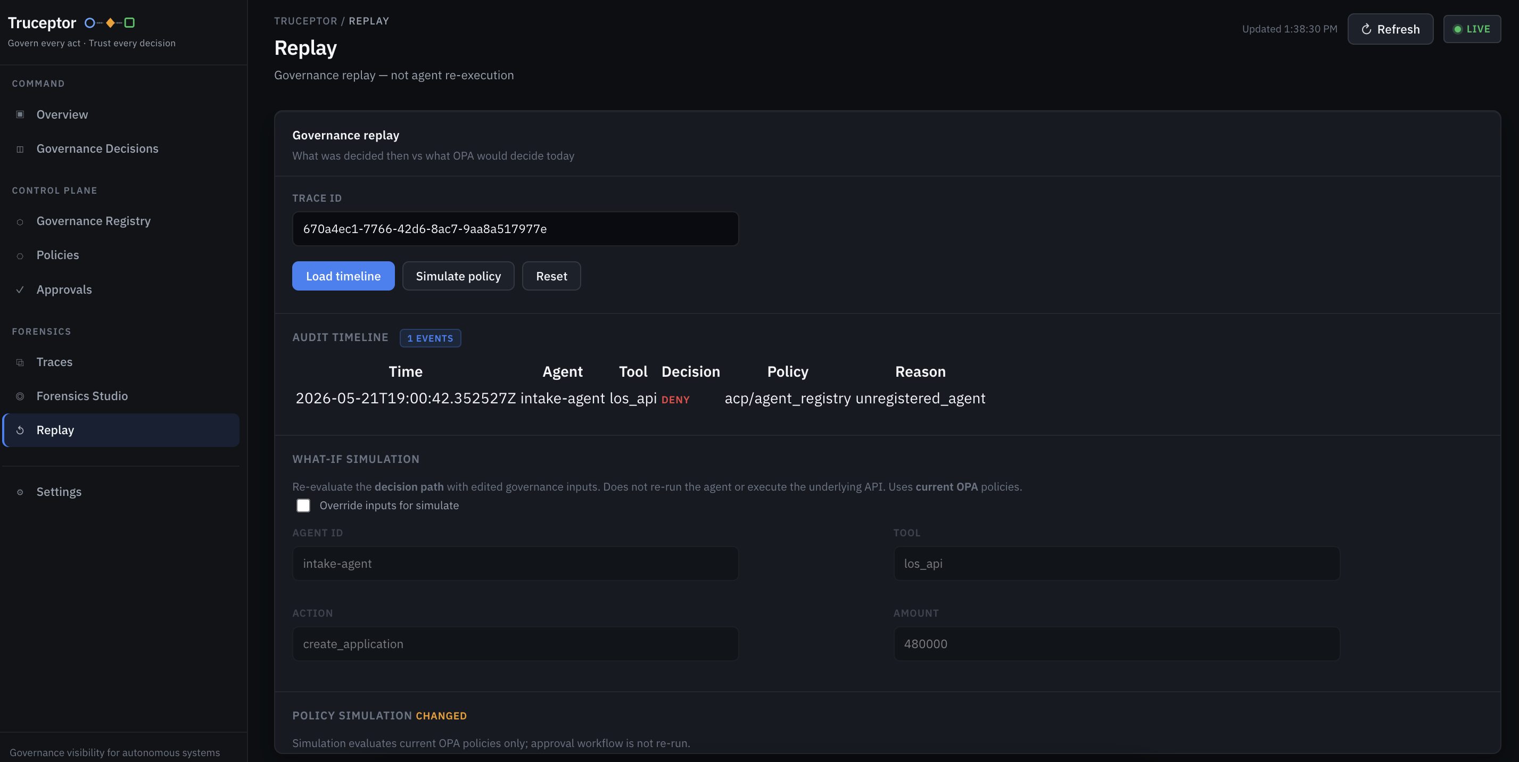The height and width of the screenshot is (762, 1519).
Task: Click the los_api cell in the timeline row
Action: point(633,399)
